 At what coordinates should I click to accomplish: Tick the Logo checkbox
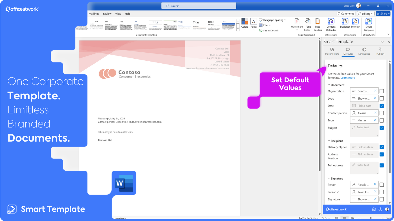pyautogui.click(x=382, y=98)
